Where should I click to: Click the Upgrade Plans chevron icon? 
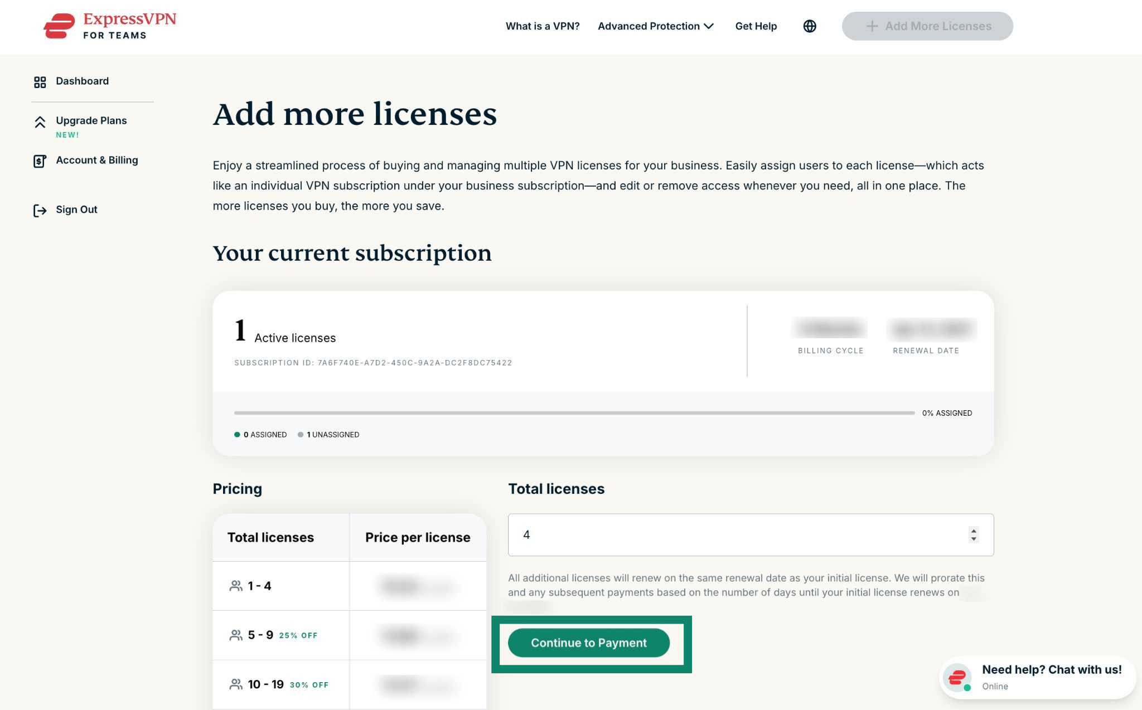click(x=40, y=122)
